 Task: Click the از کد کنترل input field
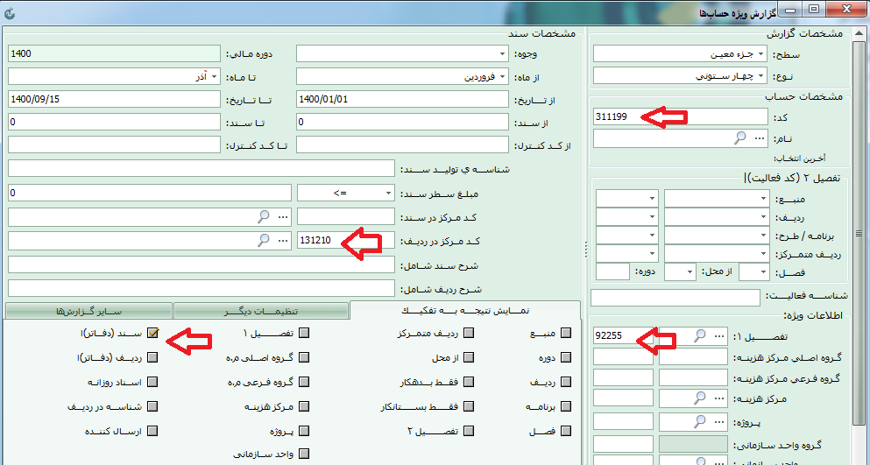[x=402, y=144]
